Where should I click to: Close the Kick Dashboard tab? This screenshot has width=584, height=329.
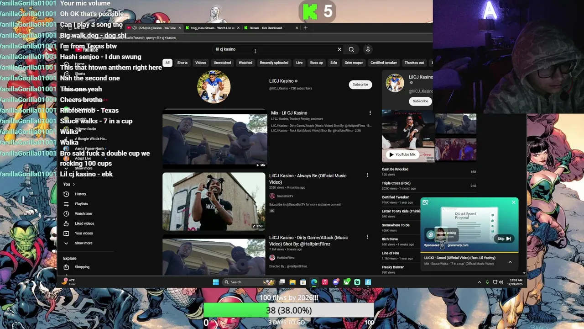(297, 28)
